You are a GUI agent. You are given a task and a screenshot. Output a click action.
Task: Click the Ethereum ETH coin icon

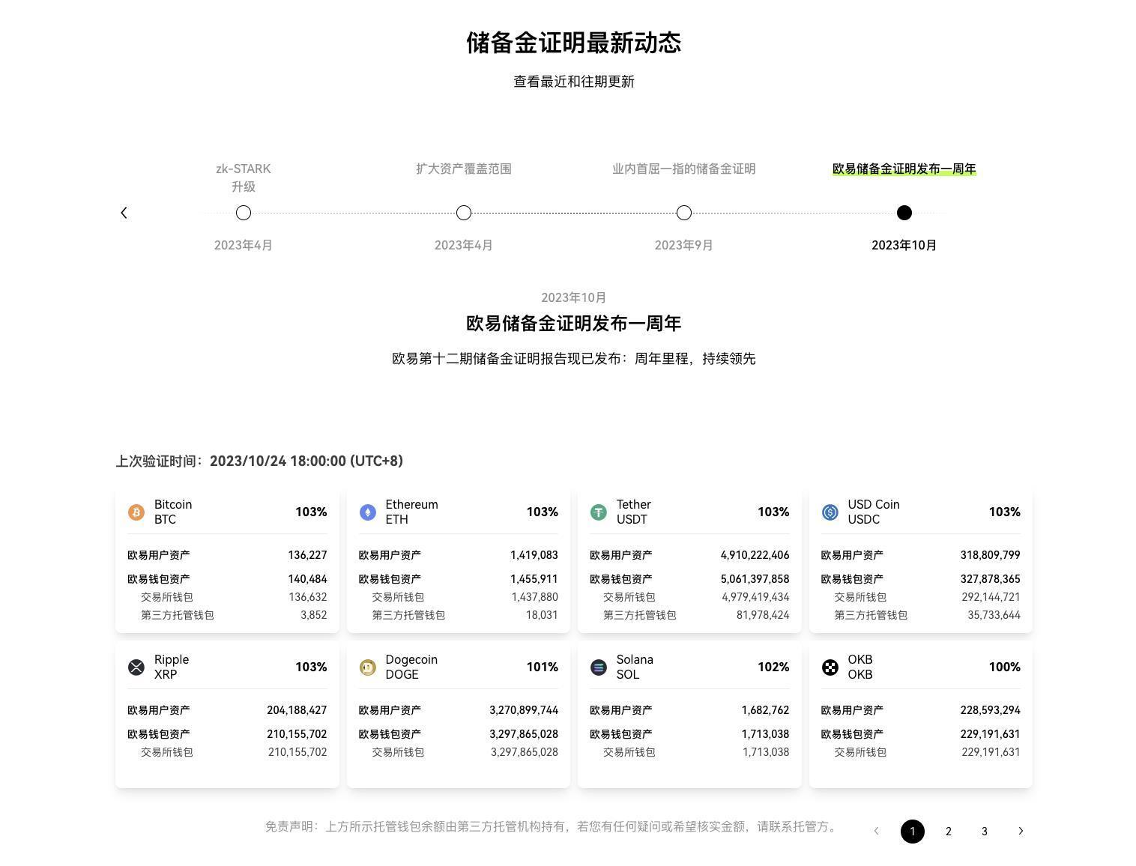[x=367, y=512]
